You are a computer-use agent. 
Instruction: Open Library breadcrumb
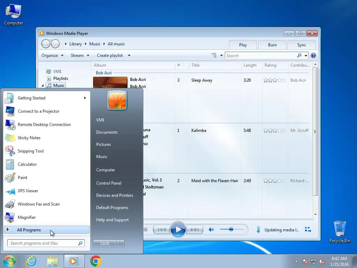tap(76, 44)
